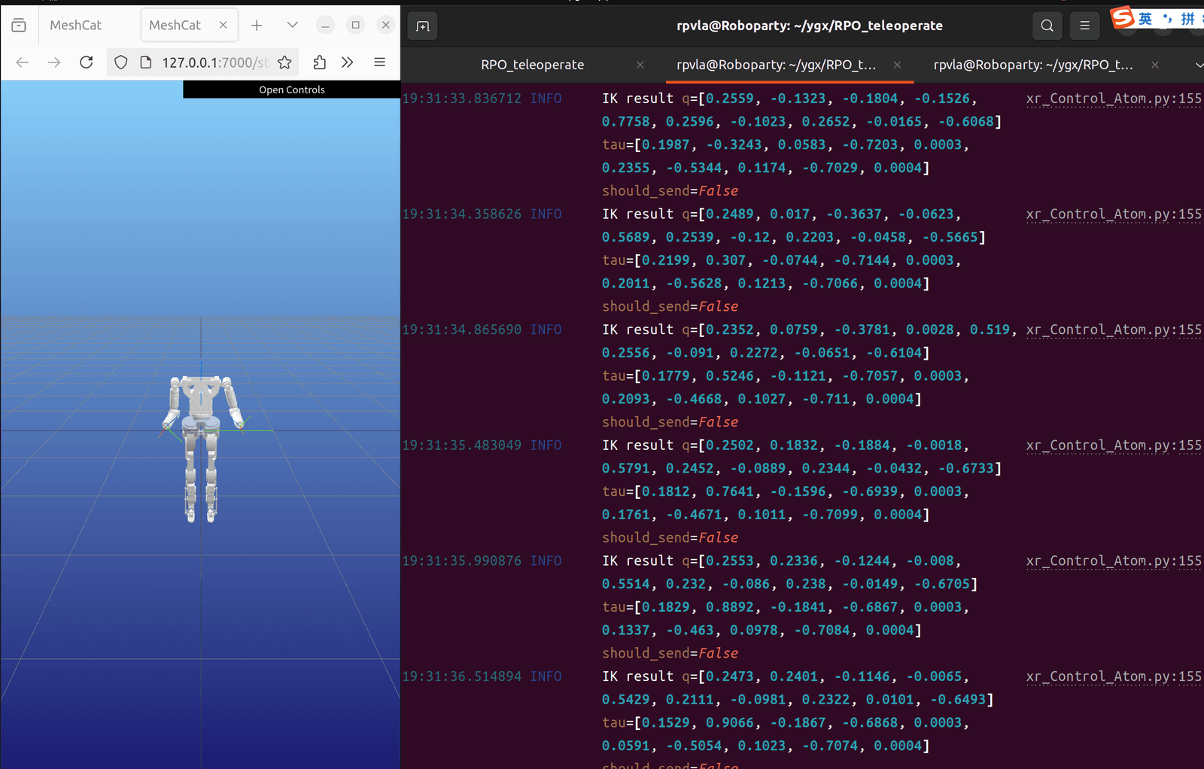Screen dimensions: 1204x769
Task: Open the tracking protection shield
Action: (x=121, y=62)
